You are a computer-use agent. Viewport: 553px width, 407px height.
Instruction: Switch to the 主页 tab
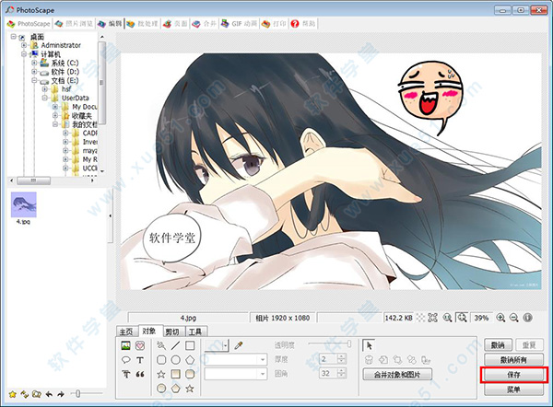126,331
